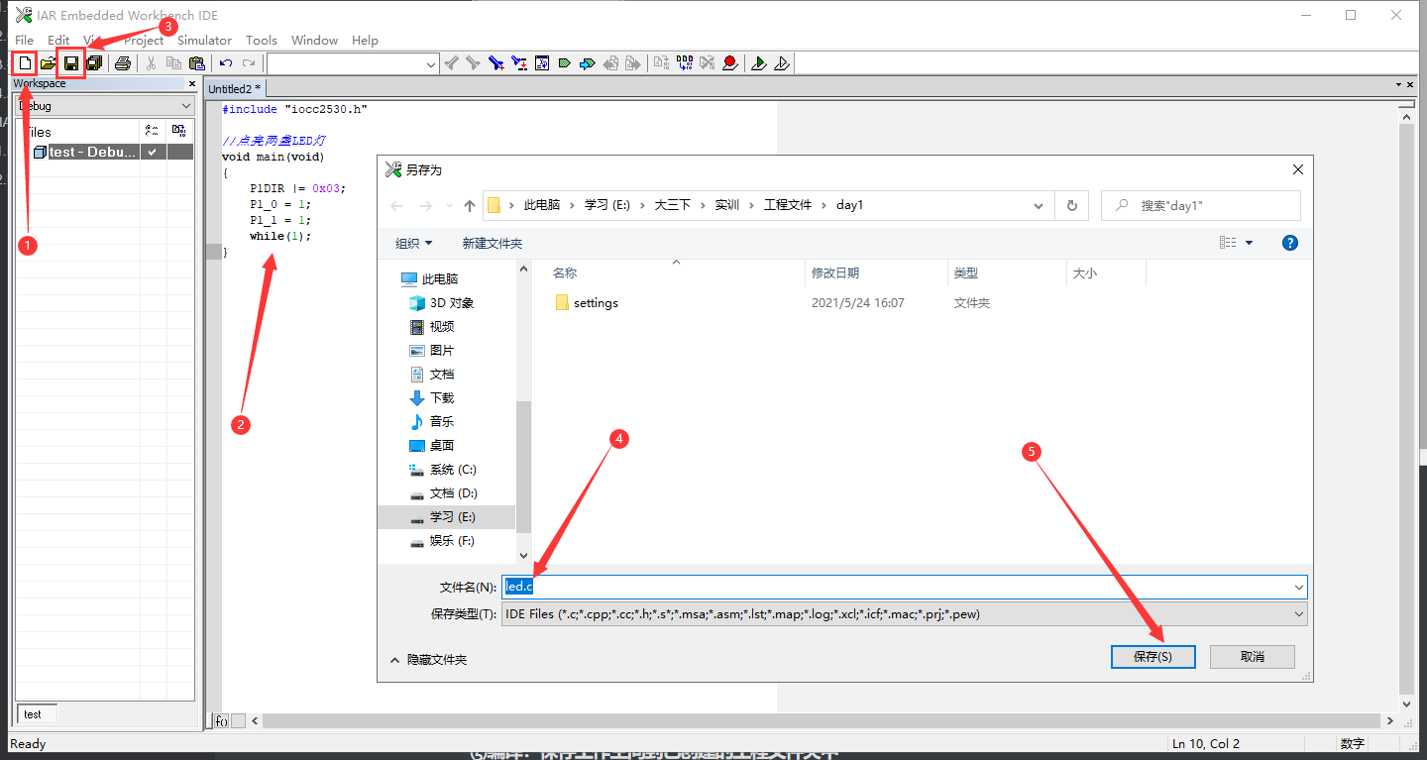The width and height of the screenshot is (1427, 760).
Task: Collapse folders with 隐藏文件夹
Action: coord(427,659)
